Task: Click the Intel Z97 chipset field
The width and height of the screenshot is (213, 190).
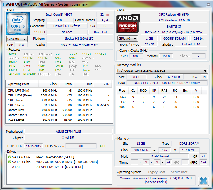Action: click(68, 138)
